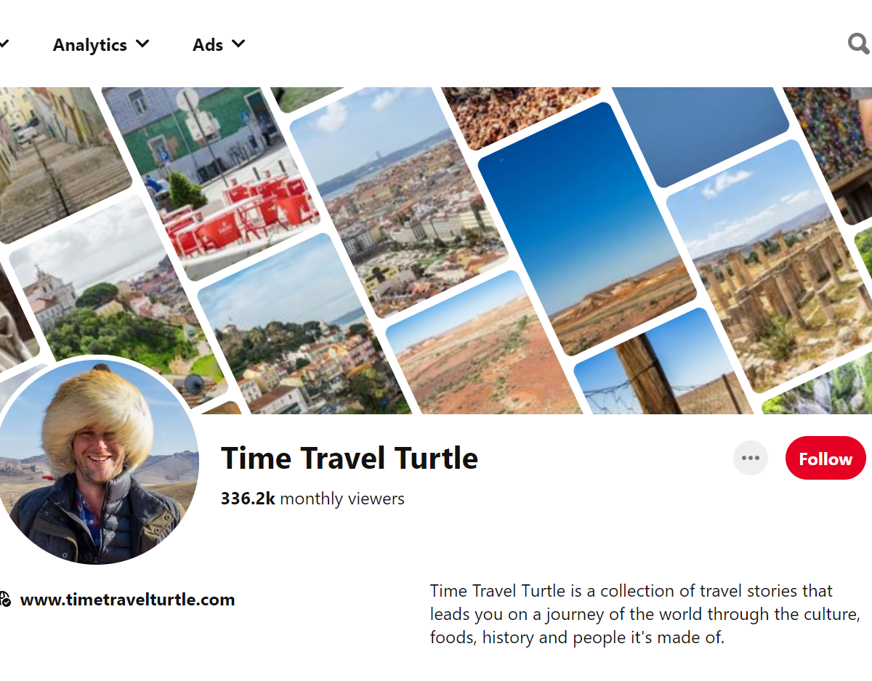
Task: Open the stone stairway street cover photo
Action: pos(58,156)
